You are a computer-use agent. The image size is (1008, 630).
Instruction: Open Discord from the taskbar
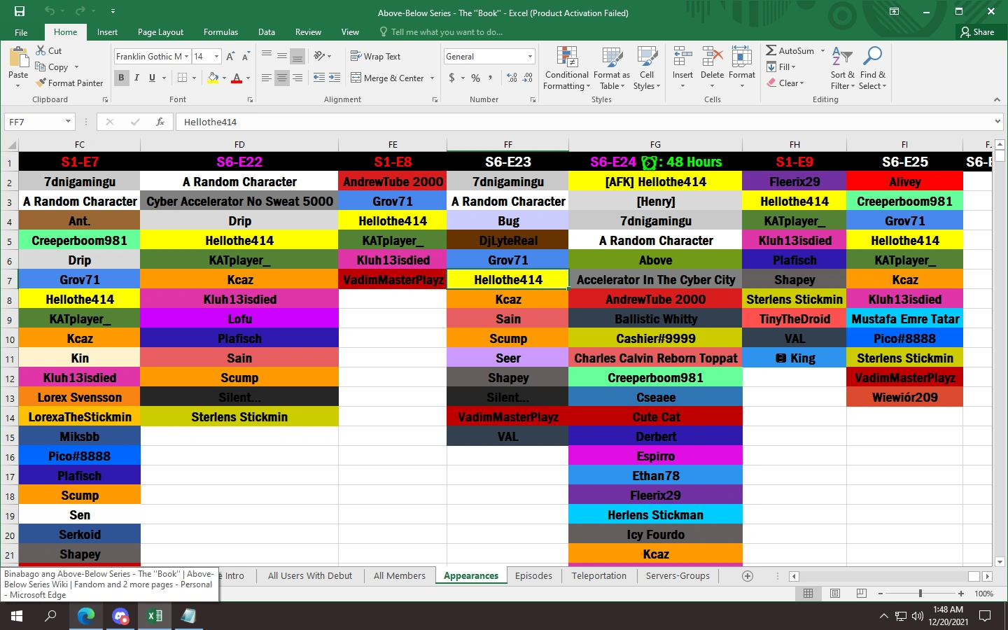120,616
